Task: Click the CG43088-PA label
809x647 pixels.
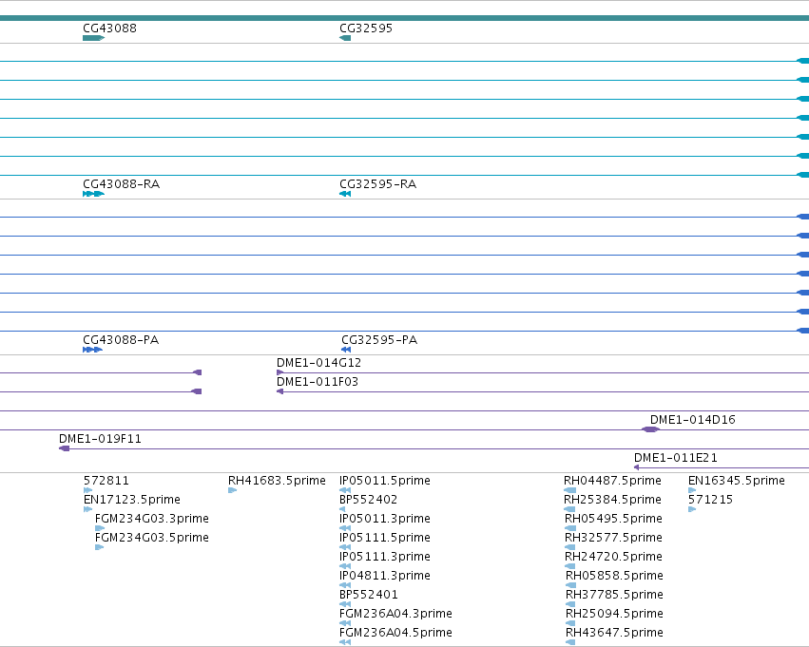Action: tap(121, 340)
